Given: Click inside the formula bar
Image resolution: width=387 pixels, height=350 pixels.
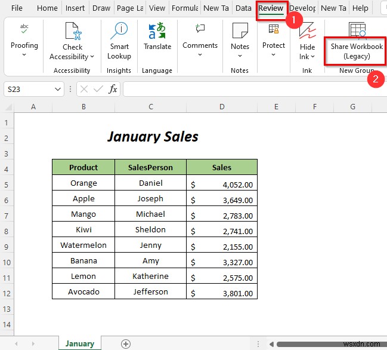Looking at the screenshot, I should pos(254,89).
